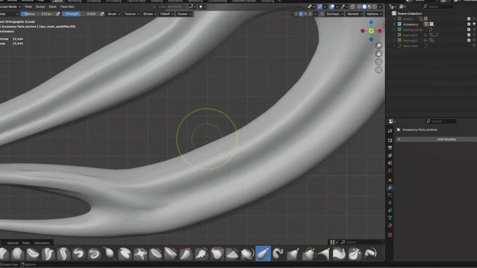Open the Remesh dropdown

pos(355,14)
